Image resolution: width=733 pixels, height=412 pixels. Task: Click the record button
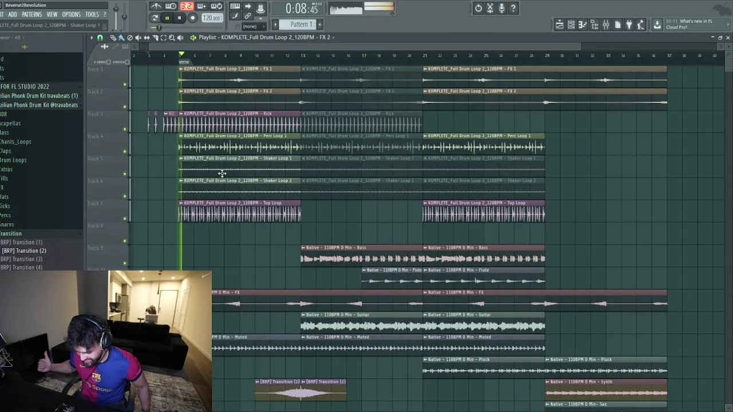point(192,18)
